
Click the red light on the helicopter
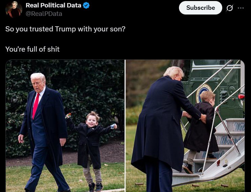pyautogui.click(x=241, y=96)
